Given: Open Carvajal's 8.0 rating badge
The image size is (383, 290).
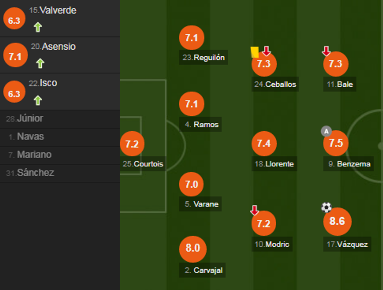Looking at the screenshot, I should (x=193, y=248).
